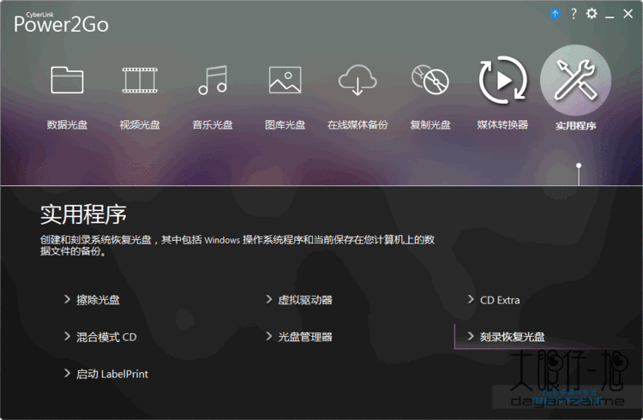Select the Video Disc (视频光盘) film icon
The height and width of the screenshot is (420, 643).
[x=140, y=80]
